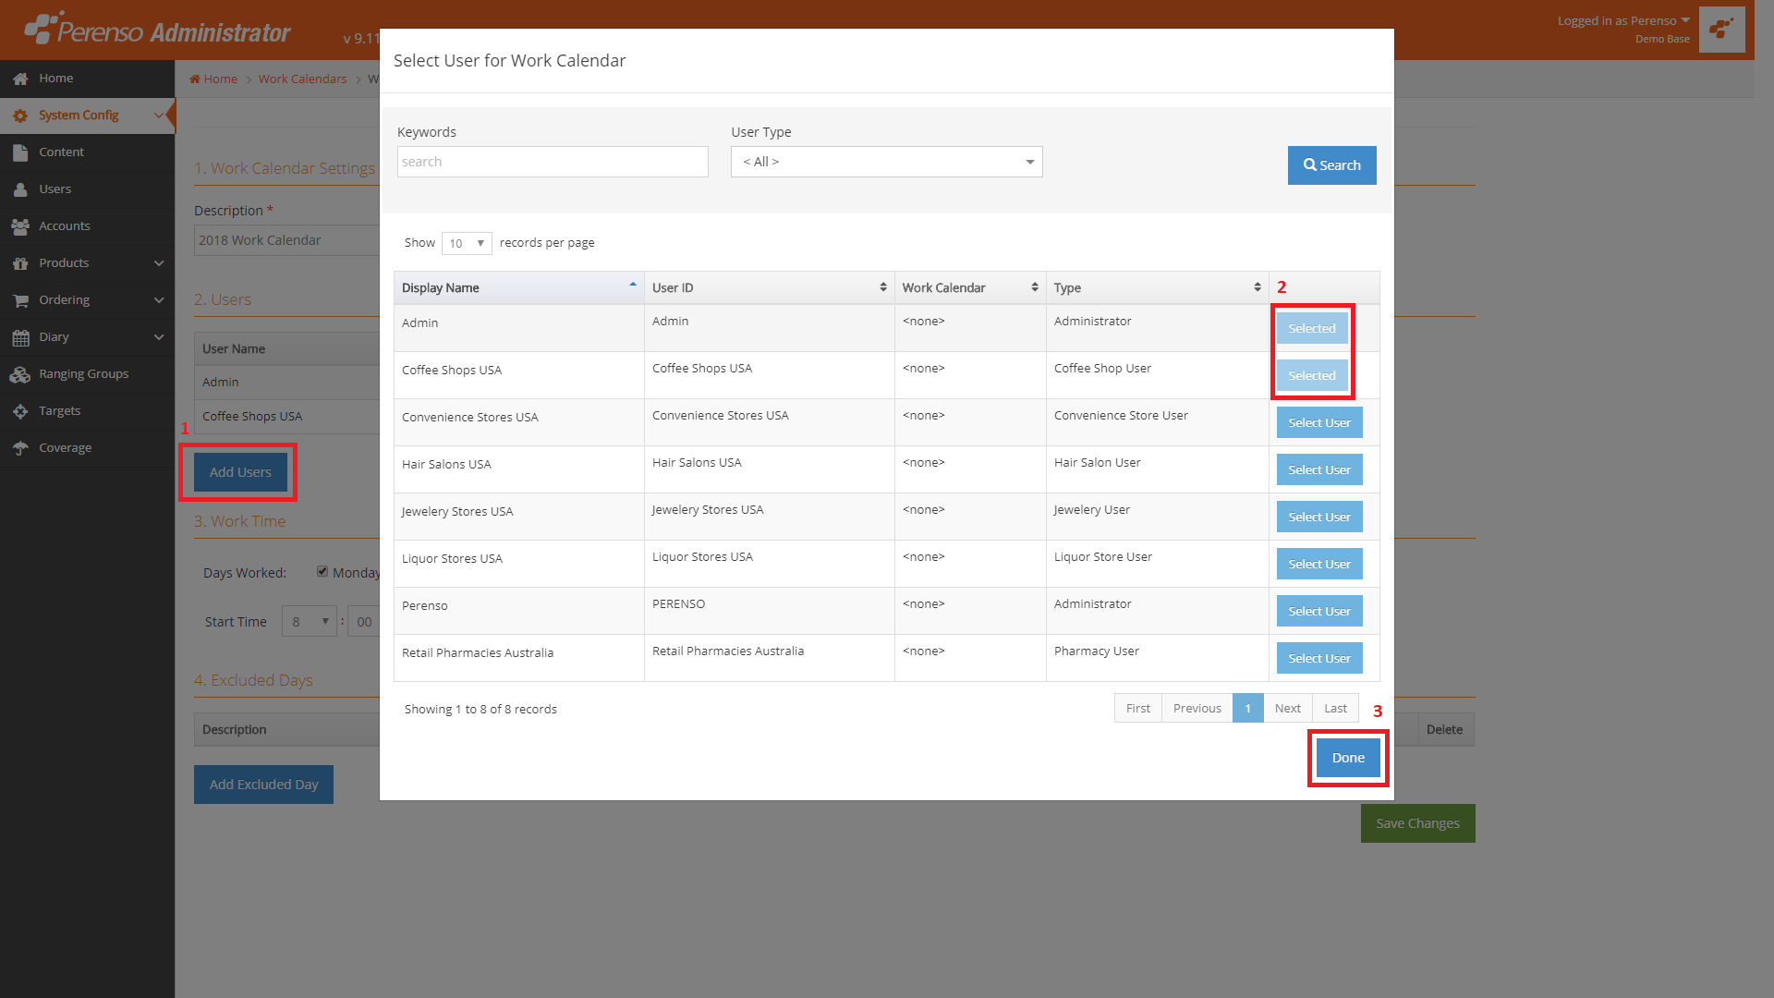
Task: Open the User Type dropdown
Action: (886, 162)
